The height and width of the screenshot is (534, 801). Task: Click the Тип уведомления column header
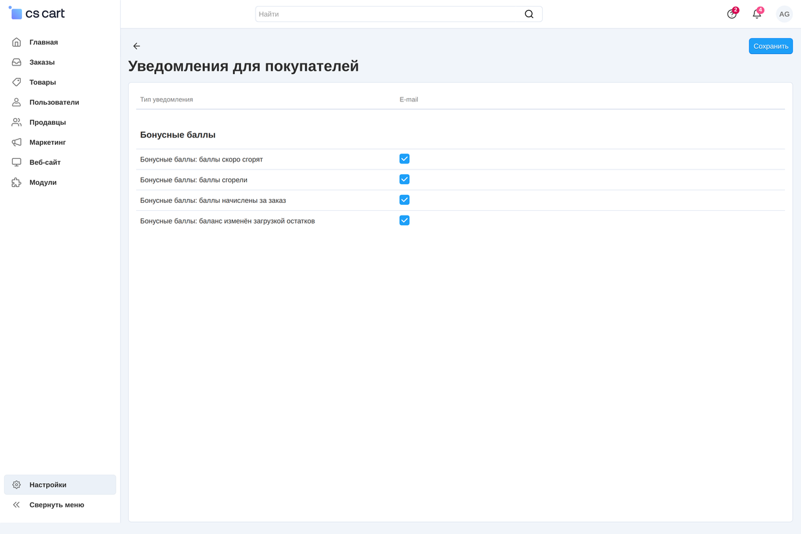166,99
